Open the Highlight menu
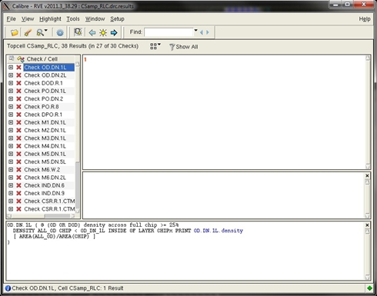 [50, 19]
